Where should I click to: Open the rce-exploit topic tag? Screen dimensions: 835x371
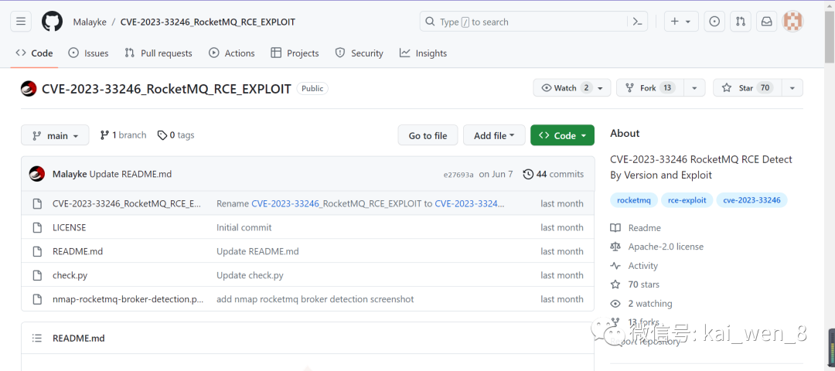pos(687,201)
